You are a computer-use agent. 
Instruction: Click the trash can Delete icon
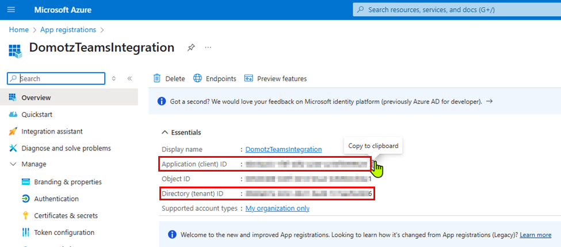click(x=157, y=78)
